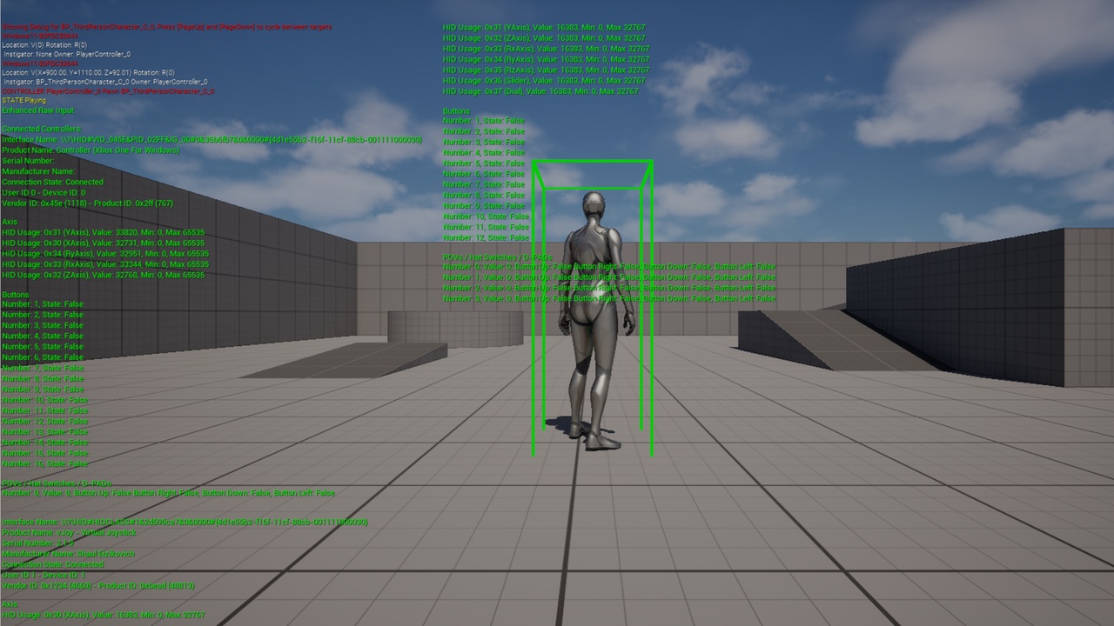Click the "0x34 (RyAxis), Value: 16383" line
This screenshot has width=1114, height=626.
point(546,59)
